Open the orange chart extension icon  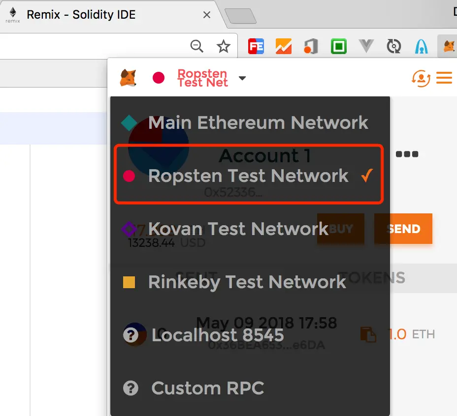(283, 46)
